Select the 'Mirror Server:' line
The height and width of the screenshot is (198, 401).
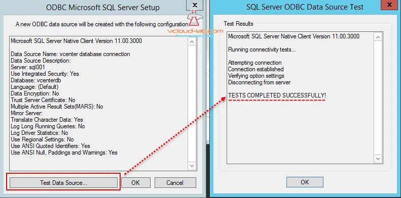click(26, 113)
